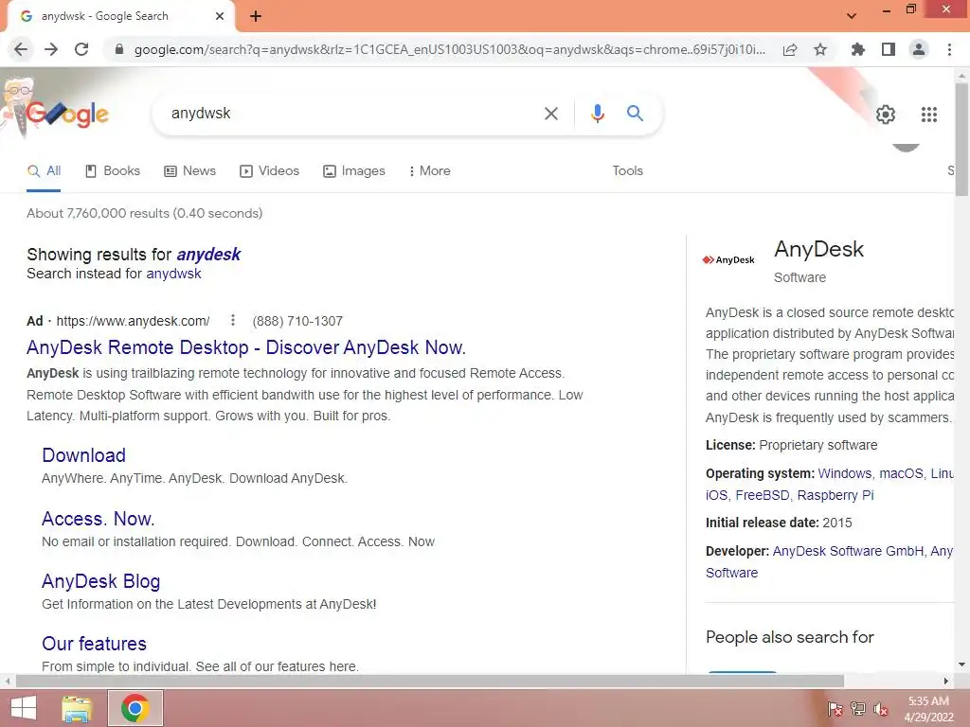Switch to the Books tab
The width and height of the screenshot is (970, 727).
point(113,171)
